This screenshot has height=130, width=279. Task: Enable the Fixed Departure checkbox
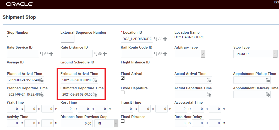pos(123,92)
